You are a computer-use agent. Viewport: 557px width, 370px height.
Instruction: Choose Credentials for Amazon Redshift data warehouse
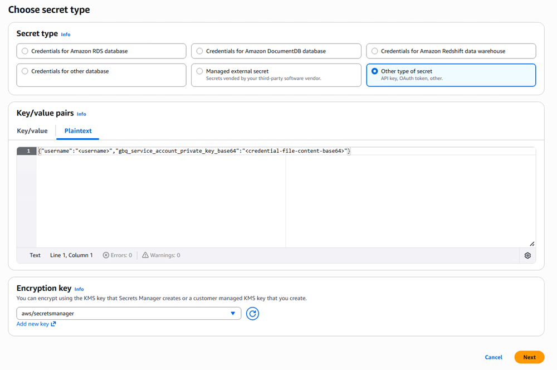pos(375,51)
